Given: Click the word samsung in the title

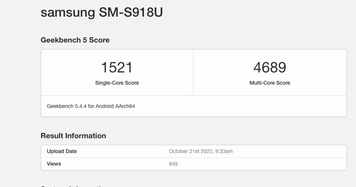Looking at the screenshot, I should pyautogui.click(x=68, y=13).
